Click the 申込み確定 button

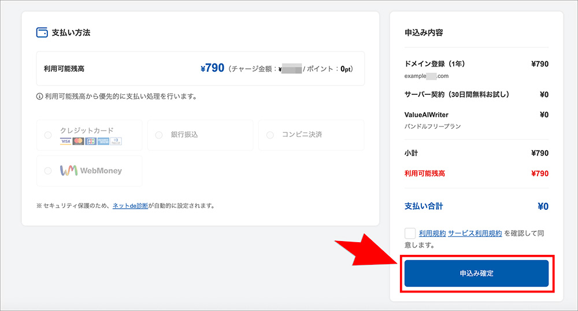pyautogui.click(x=476, y=273)
